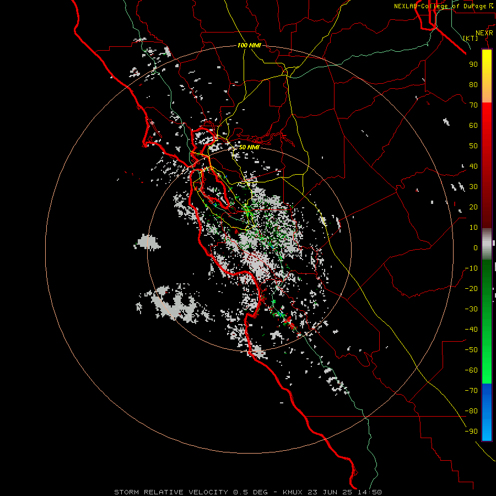Click the 90 value on the velocity scale
This screenshot has width=496, height=496.
tap(473, 64)
